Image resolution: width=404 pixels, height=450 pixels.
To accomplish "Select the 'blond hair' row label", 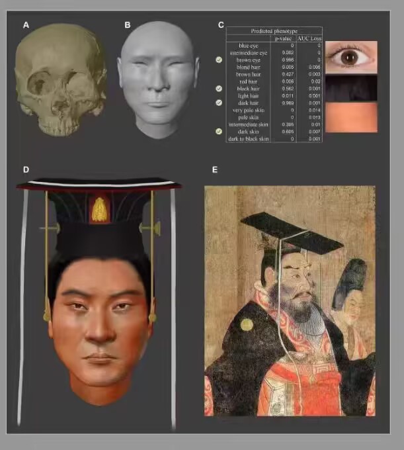I will pyautogui.click(x=249, y=67).
